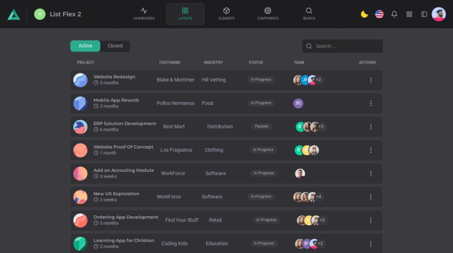Expand actions menu for ERP Solution Development

371,126
